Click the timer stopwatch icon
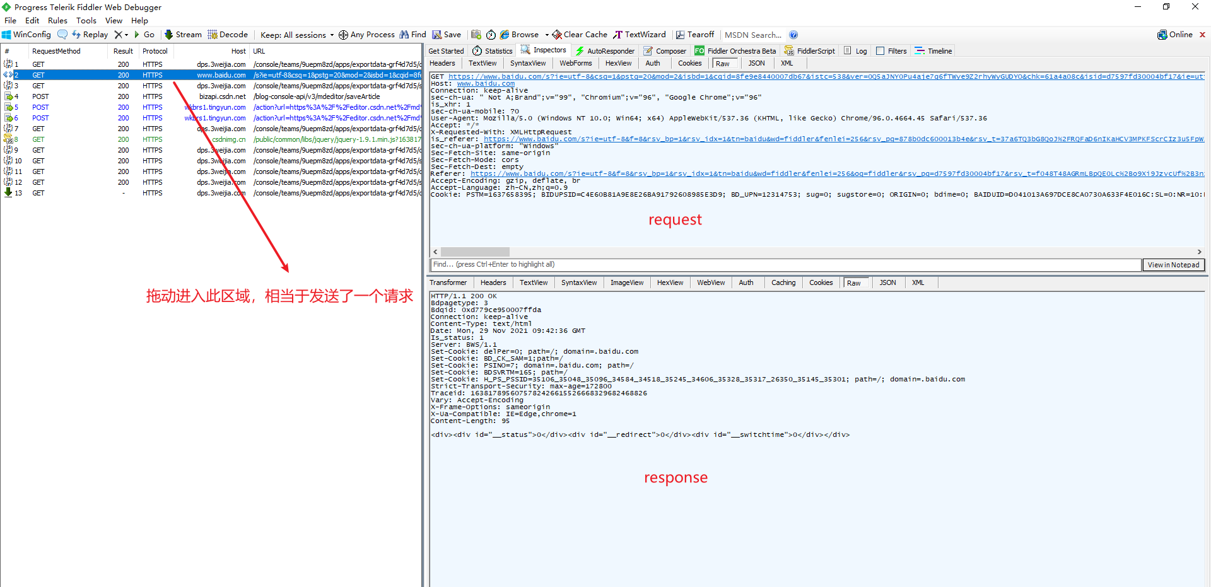This screenshot has width=1211, height=587. tap(491, 35)
